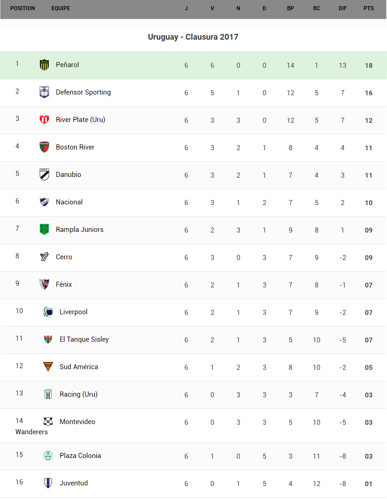The image size is (387, 499).
Task: Click the DIF column header
Action: (342, 8)
